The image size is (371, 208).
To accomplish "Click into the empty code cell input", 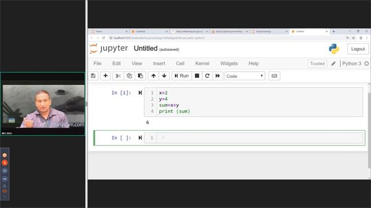I will [259, 138].
